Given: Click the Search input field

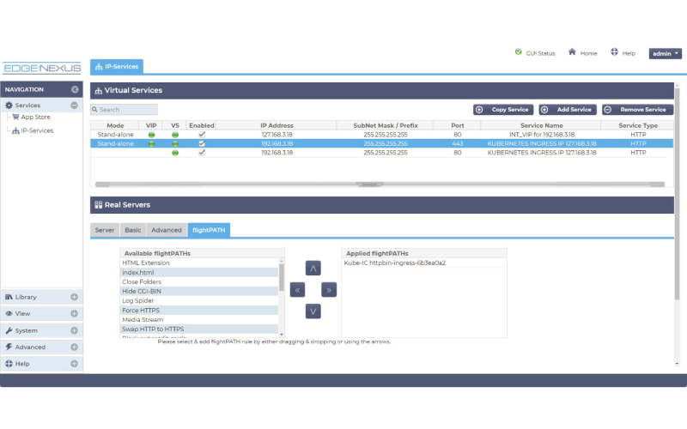Looking at the screenshot, I should coord(125,110).
